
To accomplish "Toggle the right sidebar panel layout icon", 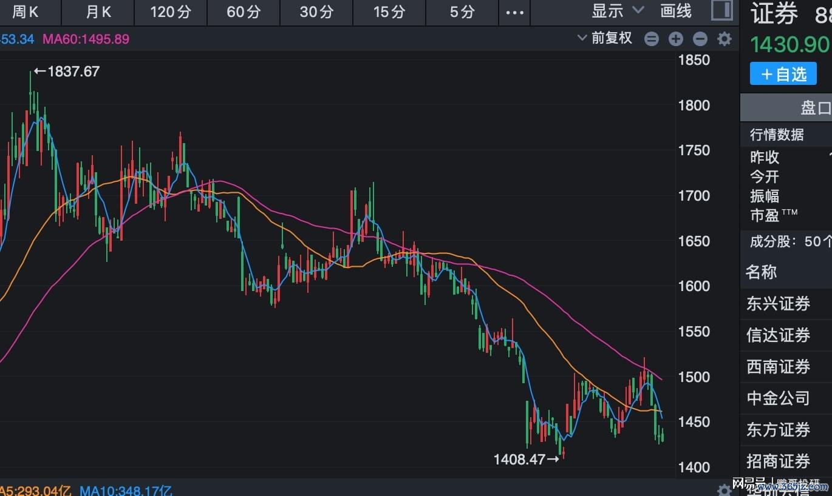I will 721,10.
